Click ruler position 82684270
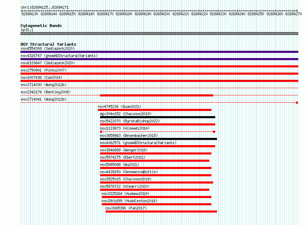The image size is (308, 225). [293, 14]
